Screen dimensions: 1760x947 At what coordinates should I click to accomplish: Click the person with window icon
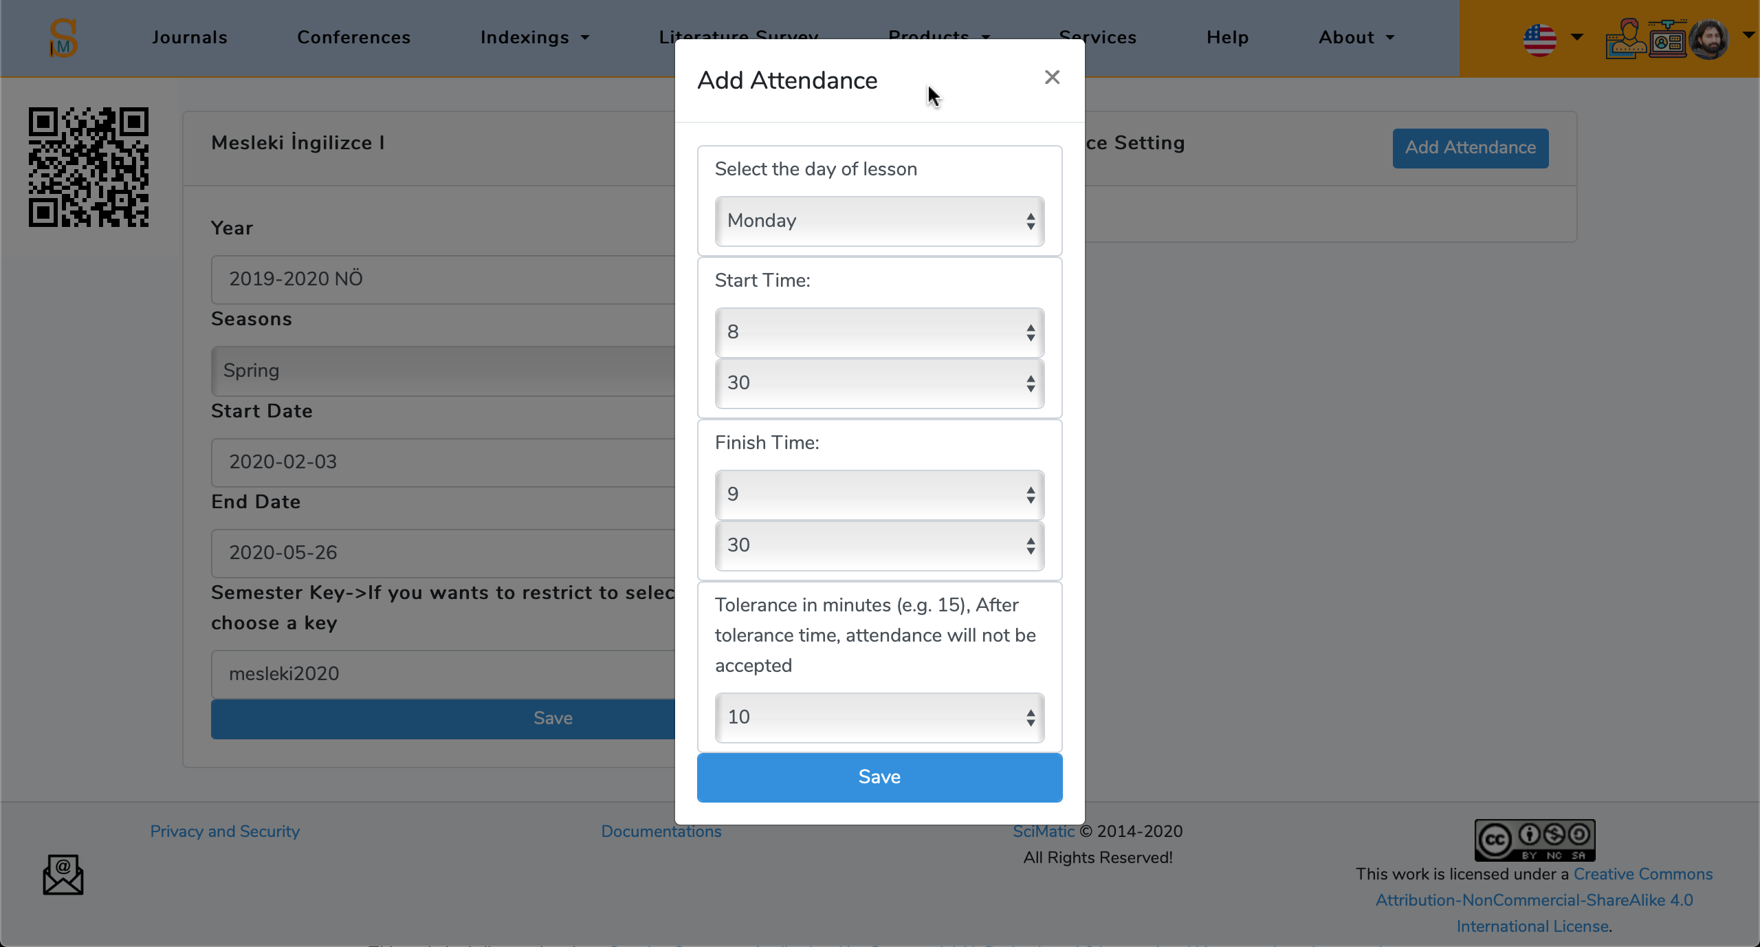pos(1625,39)
